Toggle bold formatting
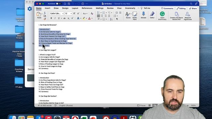The width and height of the screenshot is (212, 119). 51,18
